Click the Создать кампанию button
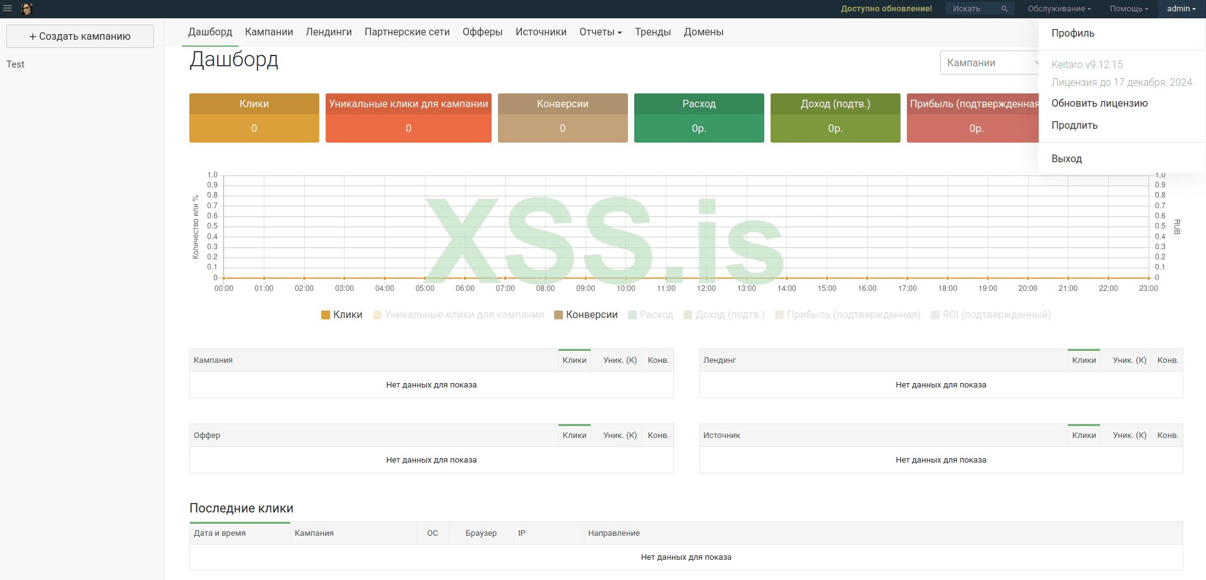1206x580 pixels. [x=80, y=36]
